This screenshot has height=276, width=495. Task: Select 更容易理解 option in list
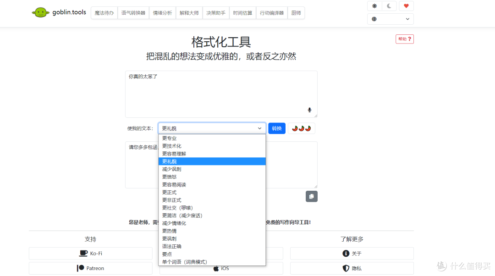pos(212,154)
